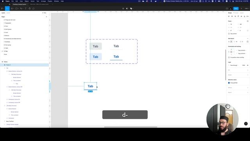
Task: Open the Frame type dropdown in Design panel
Action: click(230, 21)
